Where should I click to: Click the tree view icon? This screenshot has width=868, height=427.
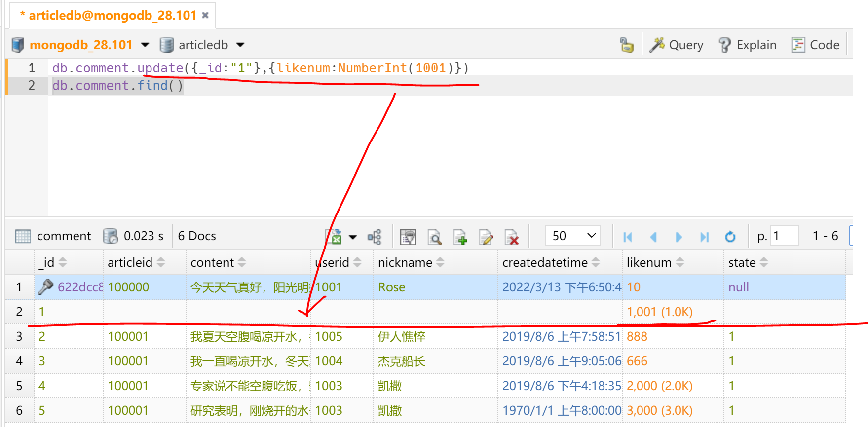[x=375, y=237]
